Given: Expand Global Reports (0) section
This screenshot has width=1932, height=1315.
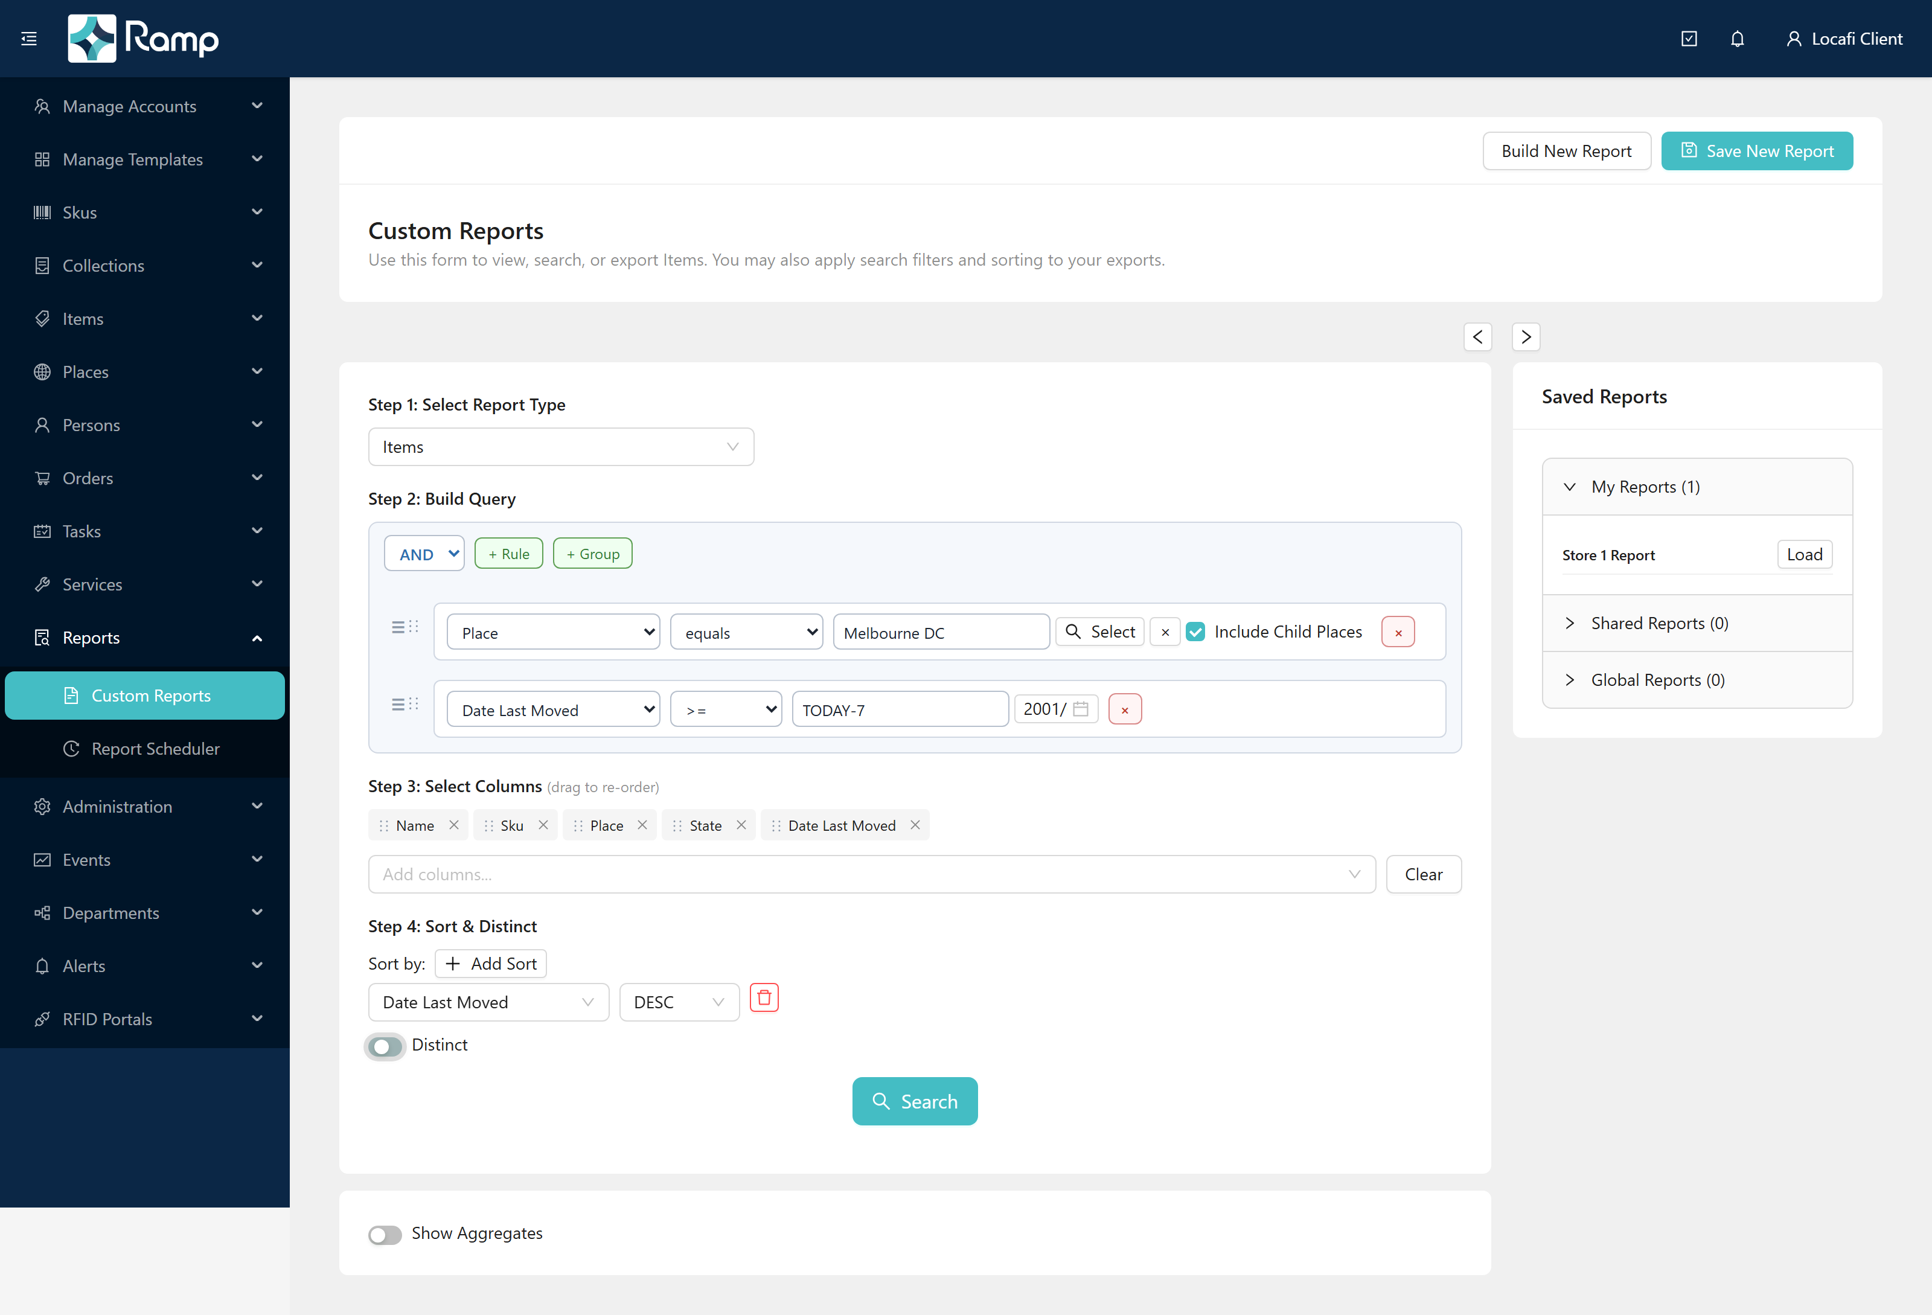Looking at the screenshot, I should [x=1697, y=680].
